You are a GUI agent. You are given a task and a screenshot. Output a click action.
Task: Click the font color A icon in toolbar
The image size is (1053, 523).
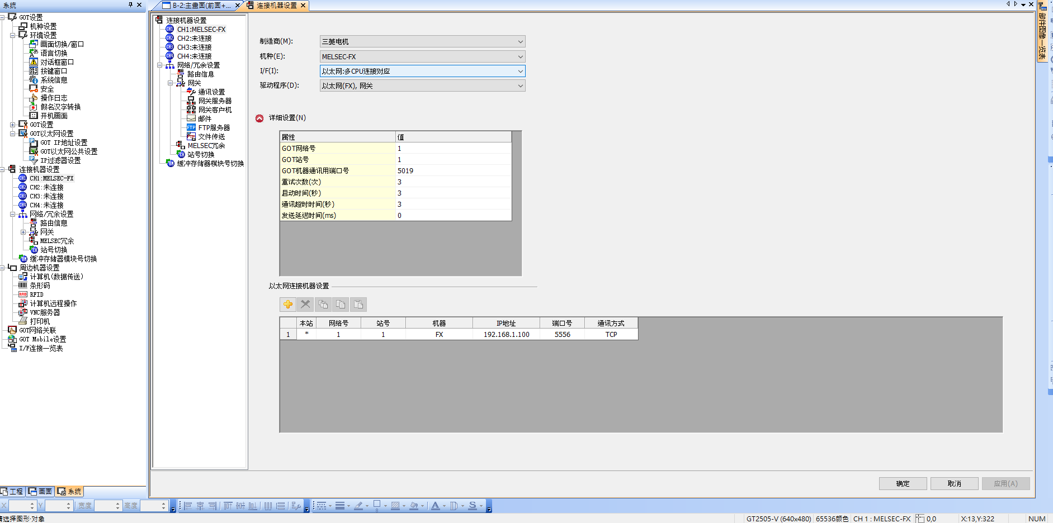tap(435, 506)
